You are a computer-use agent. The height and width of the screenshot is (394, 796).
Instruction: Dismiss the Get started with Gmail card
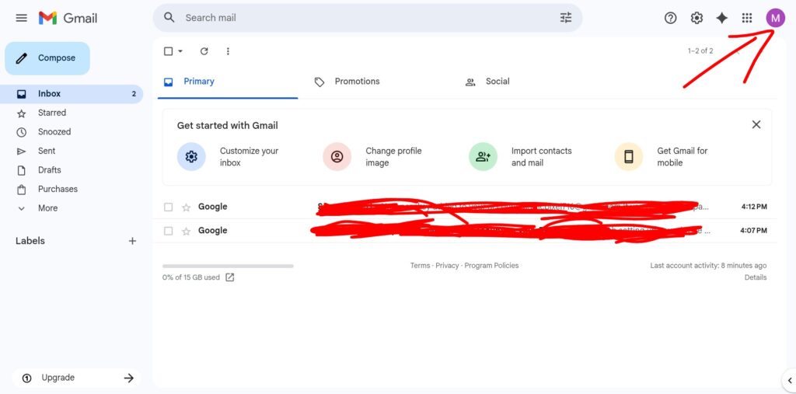click(756, 124)
